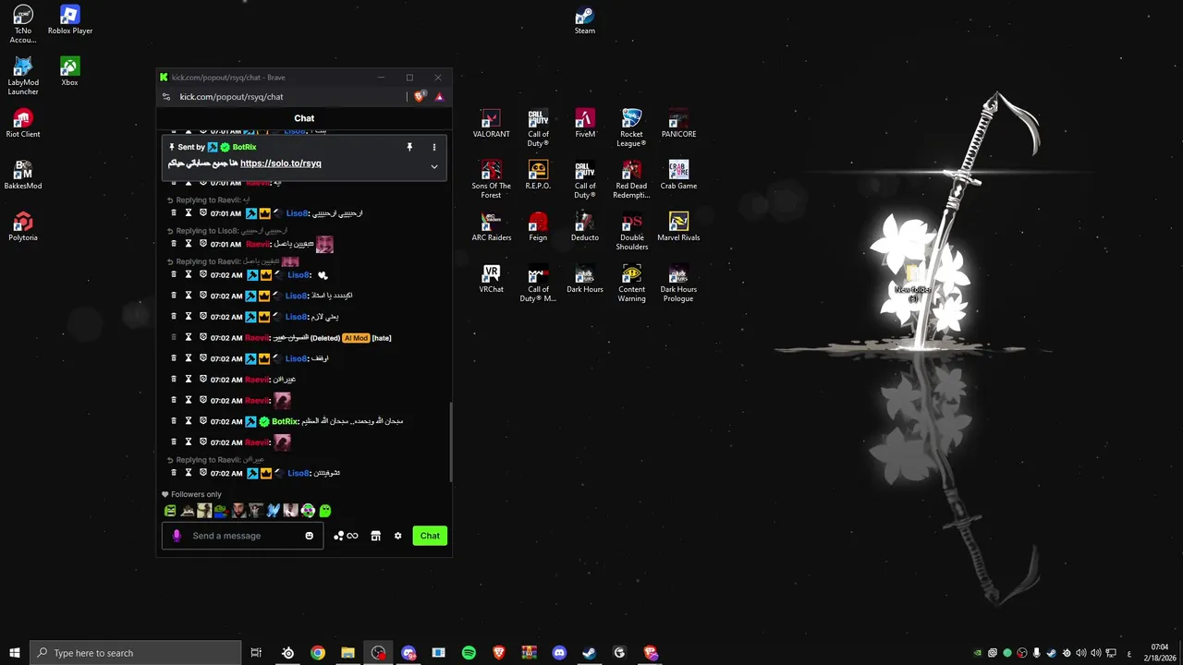Click the Liso8 username in the last message
The height and width of the screenshot is (665, 1183).
[298, 473]
